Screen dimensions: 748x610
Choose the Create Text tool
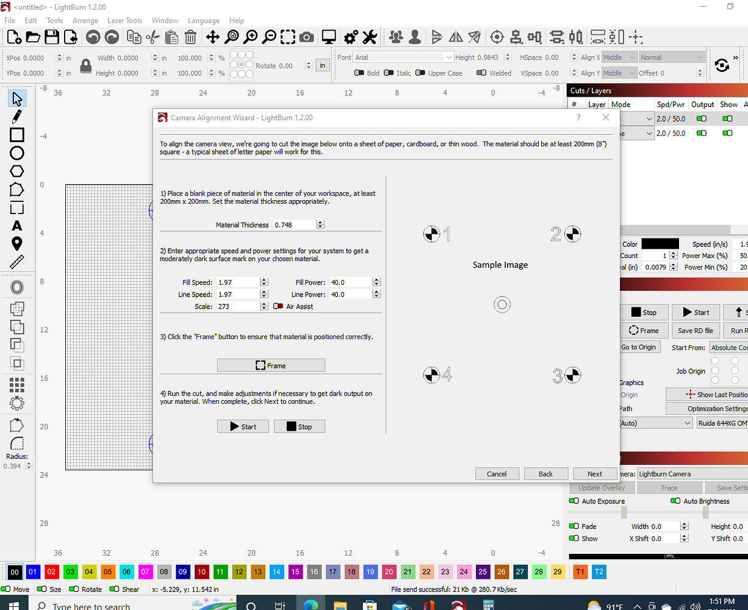point(17,226)
